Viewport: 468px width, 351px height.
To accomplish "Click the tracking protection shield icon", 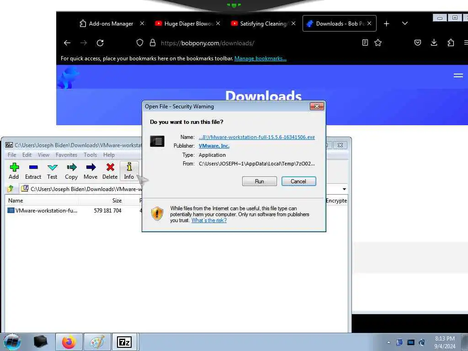I will pyautogui.click(x=140, y=43).
